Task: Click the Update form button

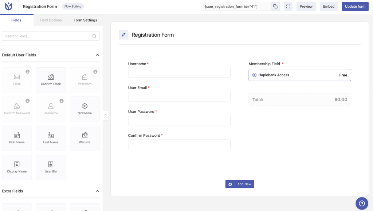Action: [x=355, y=7]
